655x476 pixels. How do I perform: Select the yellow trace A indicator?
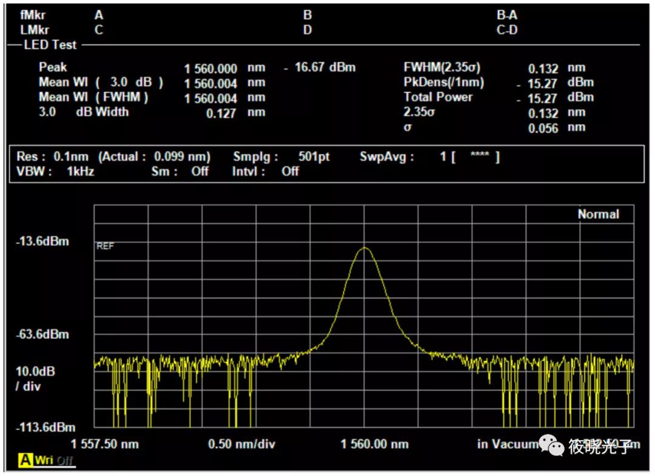(x=25, y=460)
